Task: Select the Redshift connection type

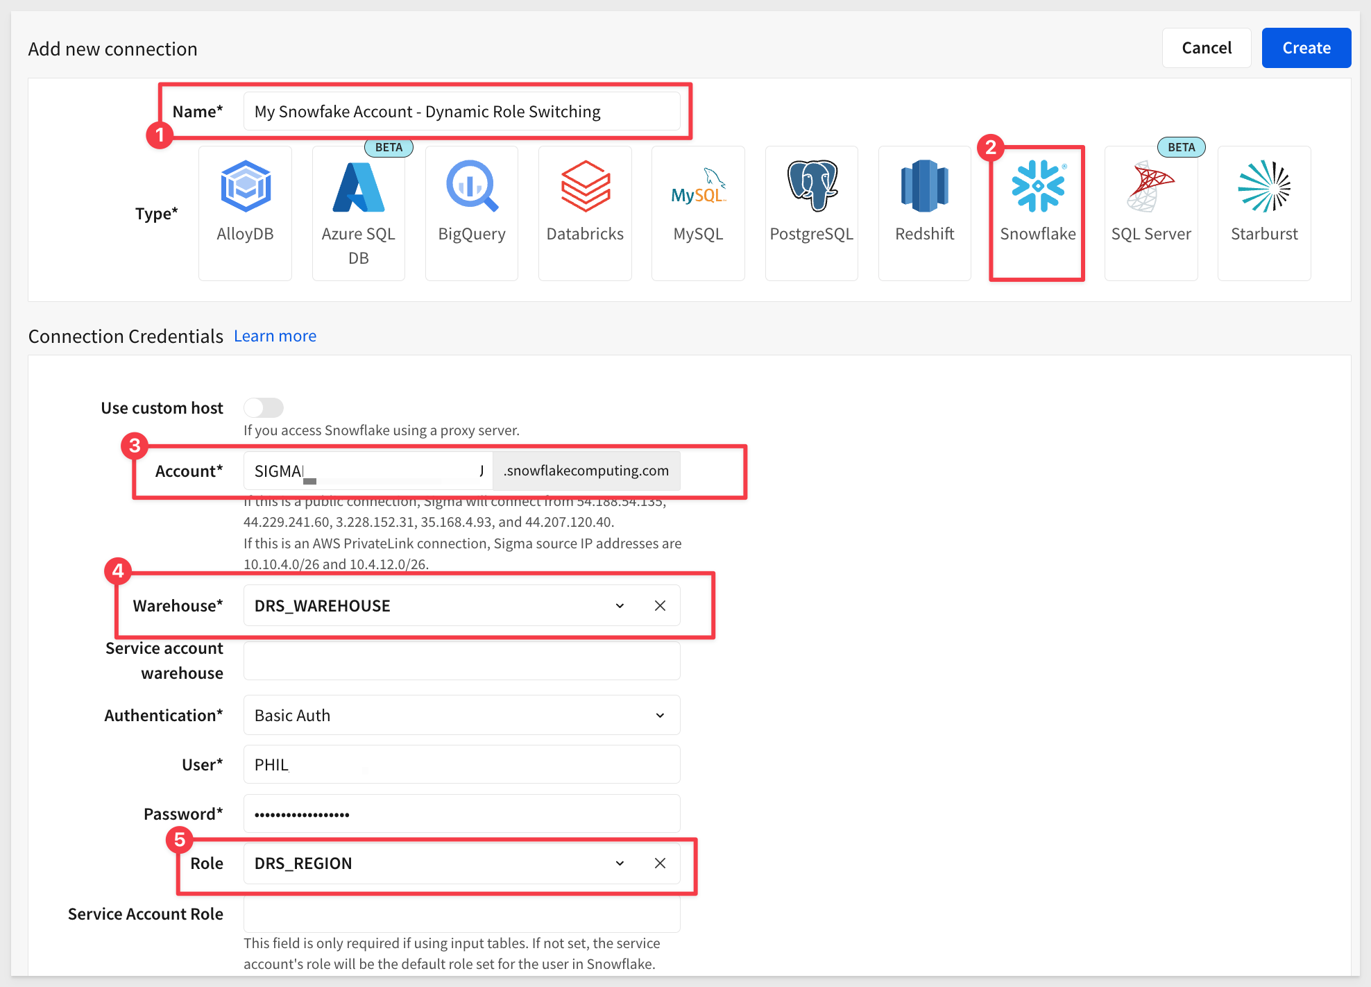Action: pyautogui.click(x=925, y=213)
